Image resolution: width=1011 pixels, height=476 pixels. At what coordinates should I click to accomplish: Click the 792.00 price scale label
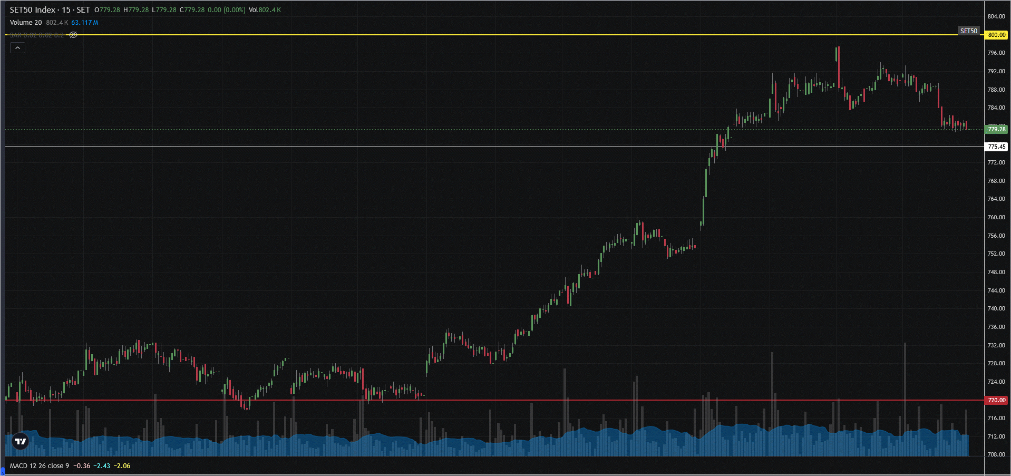(996, 71)
